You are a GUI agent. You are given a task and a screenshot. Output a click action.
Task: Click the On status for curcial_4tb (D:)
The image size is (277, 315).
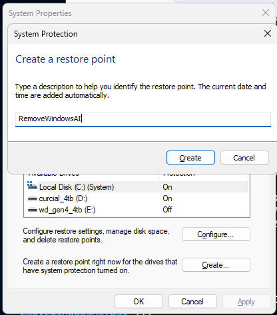tap(167, 198)
